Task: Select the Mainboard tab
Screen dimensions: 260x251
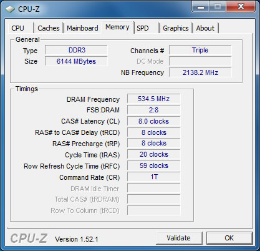Action: pos(82,28)
